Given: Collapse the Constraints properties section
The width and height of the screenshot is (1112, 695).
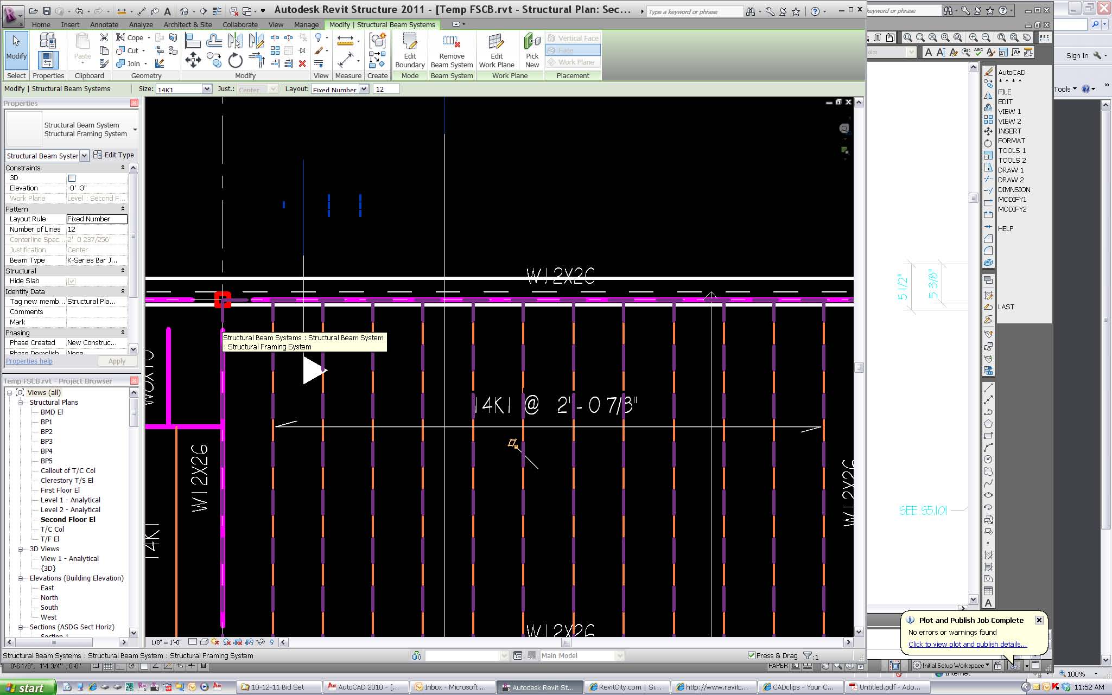Looking at the screenshot, I should pyautogui.click(x=123, y=168).
